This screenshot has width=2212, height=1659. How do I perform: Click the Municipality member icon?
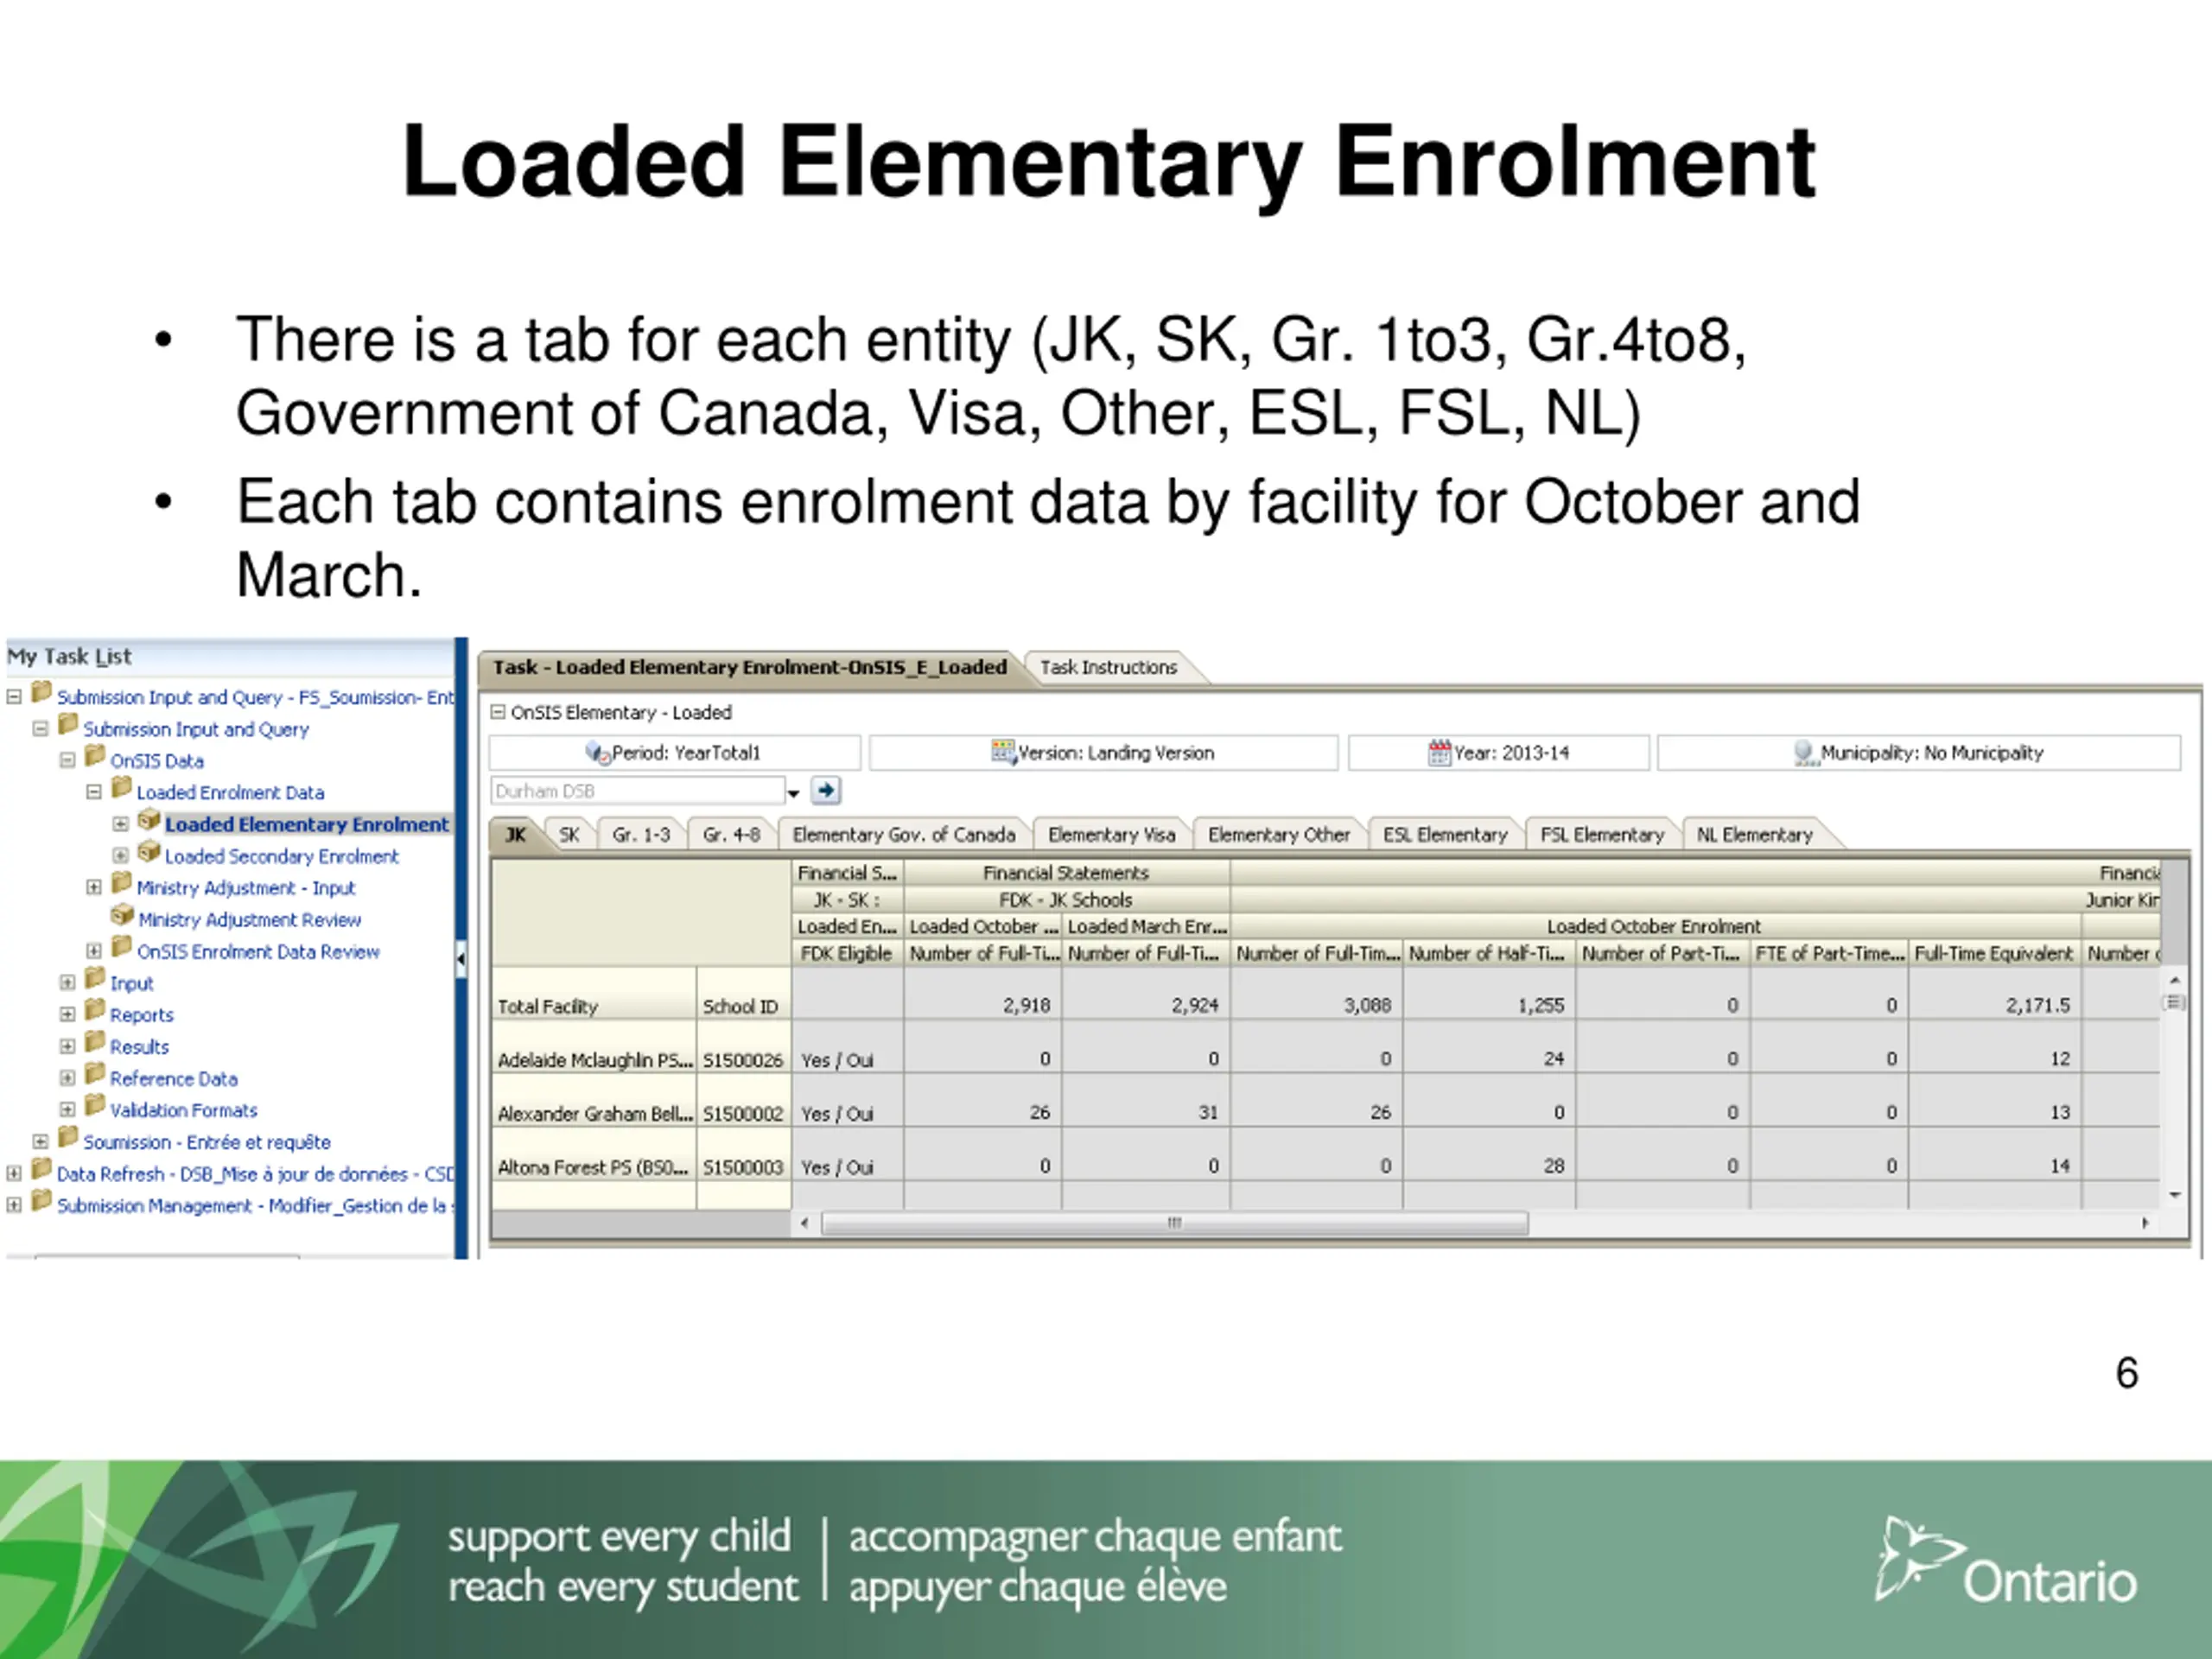coord(1805,753)
